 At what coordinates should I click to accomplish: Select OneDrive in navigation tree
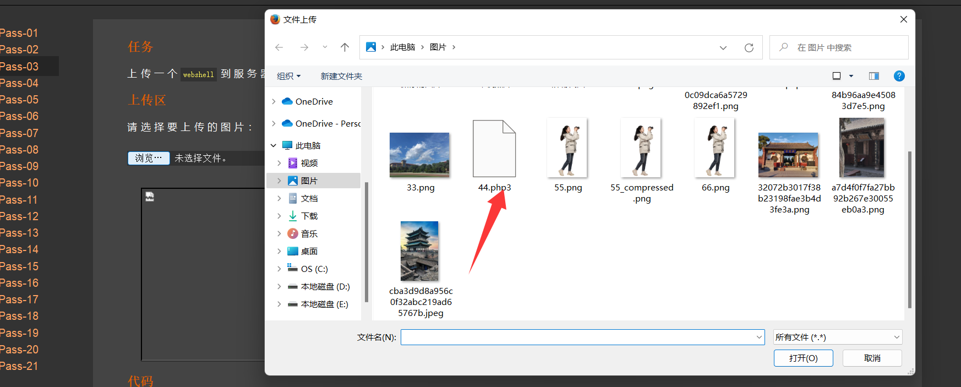(x=314, y=101)
